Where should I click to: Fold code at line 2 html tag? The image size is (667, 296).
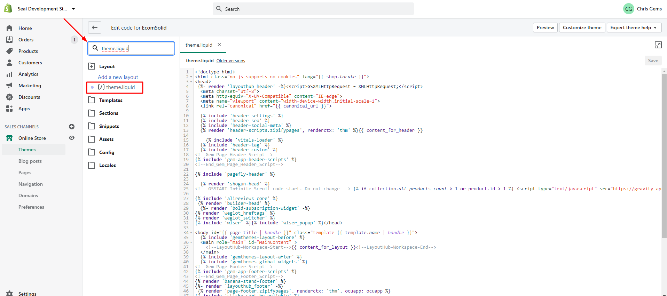[x=191, y=77]
